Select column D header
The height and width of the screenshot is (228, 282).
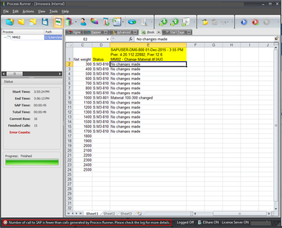pos(101,45)
